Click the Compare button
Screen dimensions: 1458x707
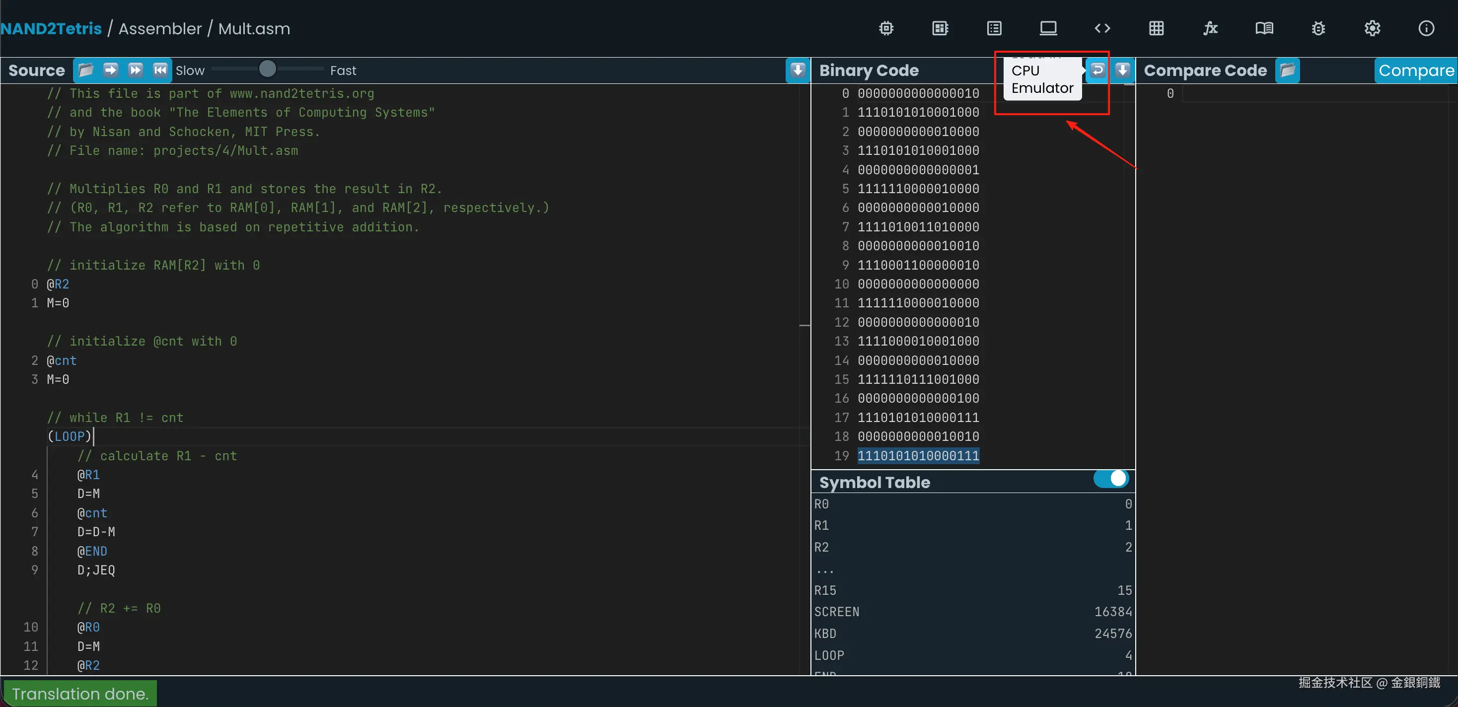tap(1416, 70)
